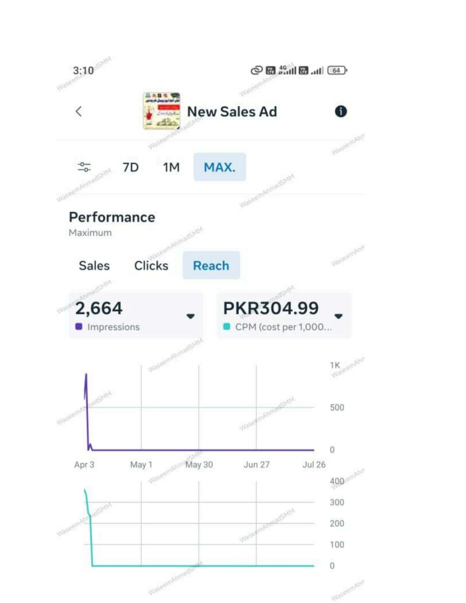Tap the link icon in status bar
Viewport: 466px width, 603px height.
point(257,70)
